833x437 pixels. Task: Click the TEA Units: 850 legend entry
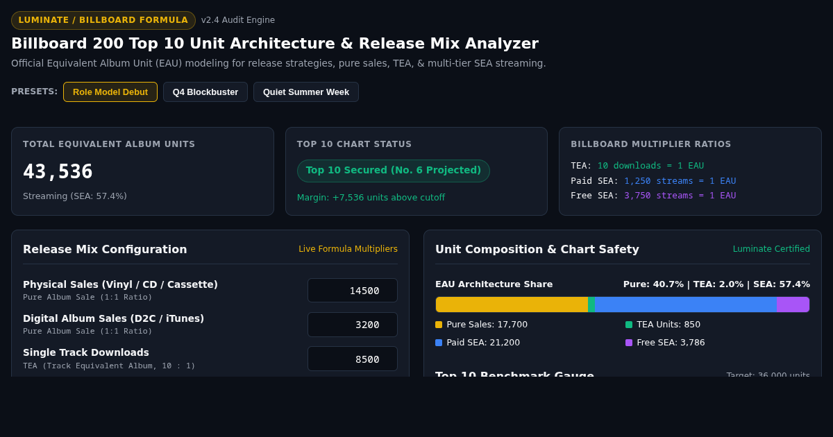point(663,325)
